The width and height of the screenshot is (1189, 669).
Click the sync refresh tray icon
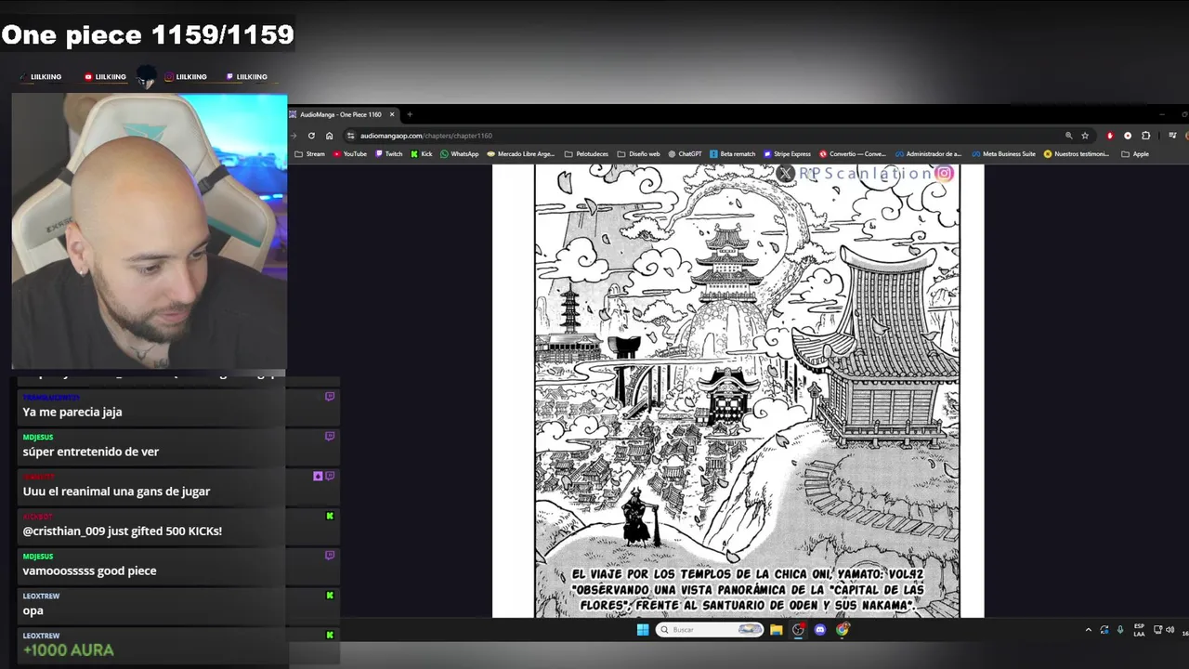coord(1104,629)
